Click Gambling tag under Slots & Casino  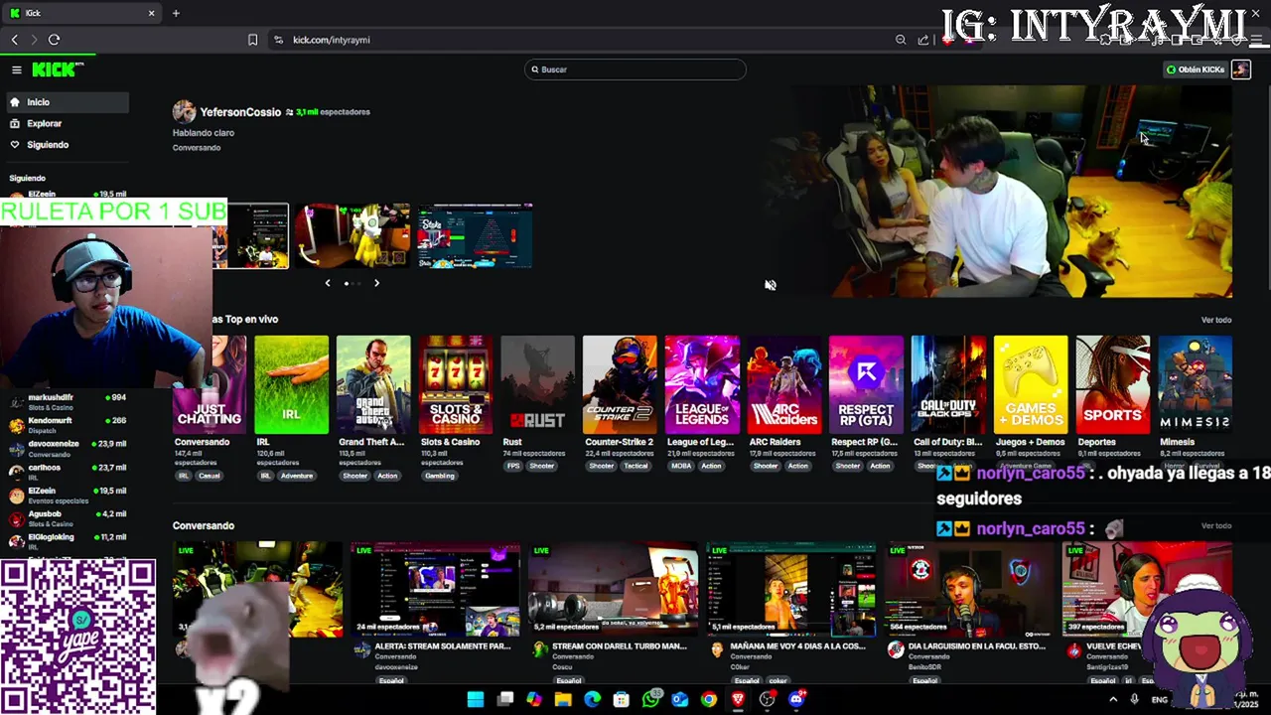(x=439, y=476)
